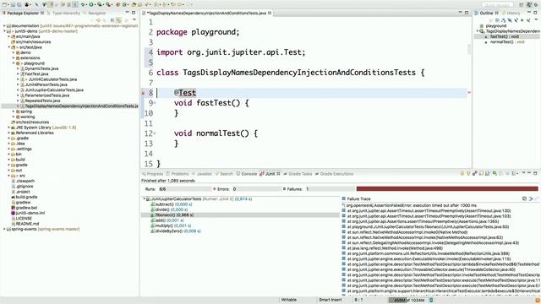Open the Java perspective icon
541x304 pixels.
pos(529,5)
